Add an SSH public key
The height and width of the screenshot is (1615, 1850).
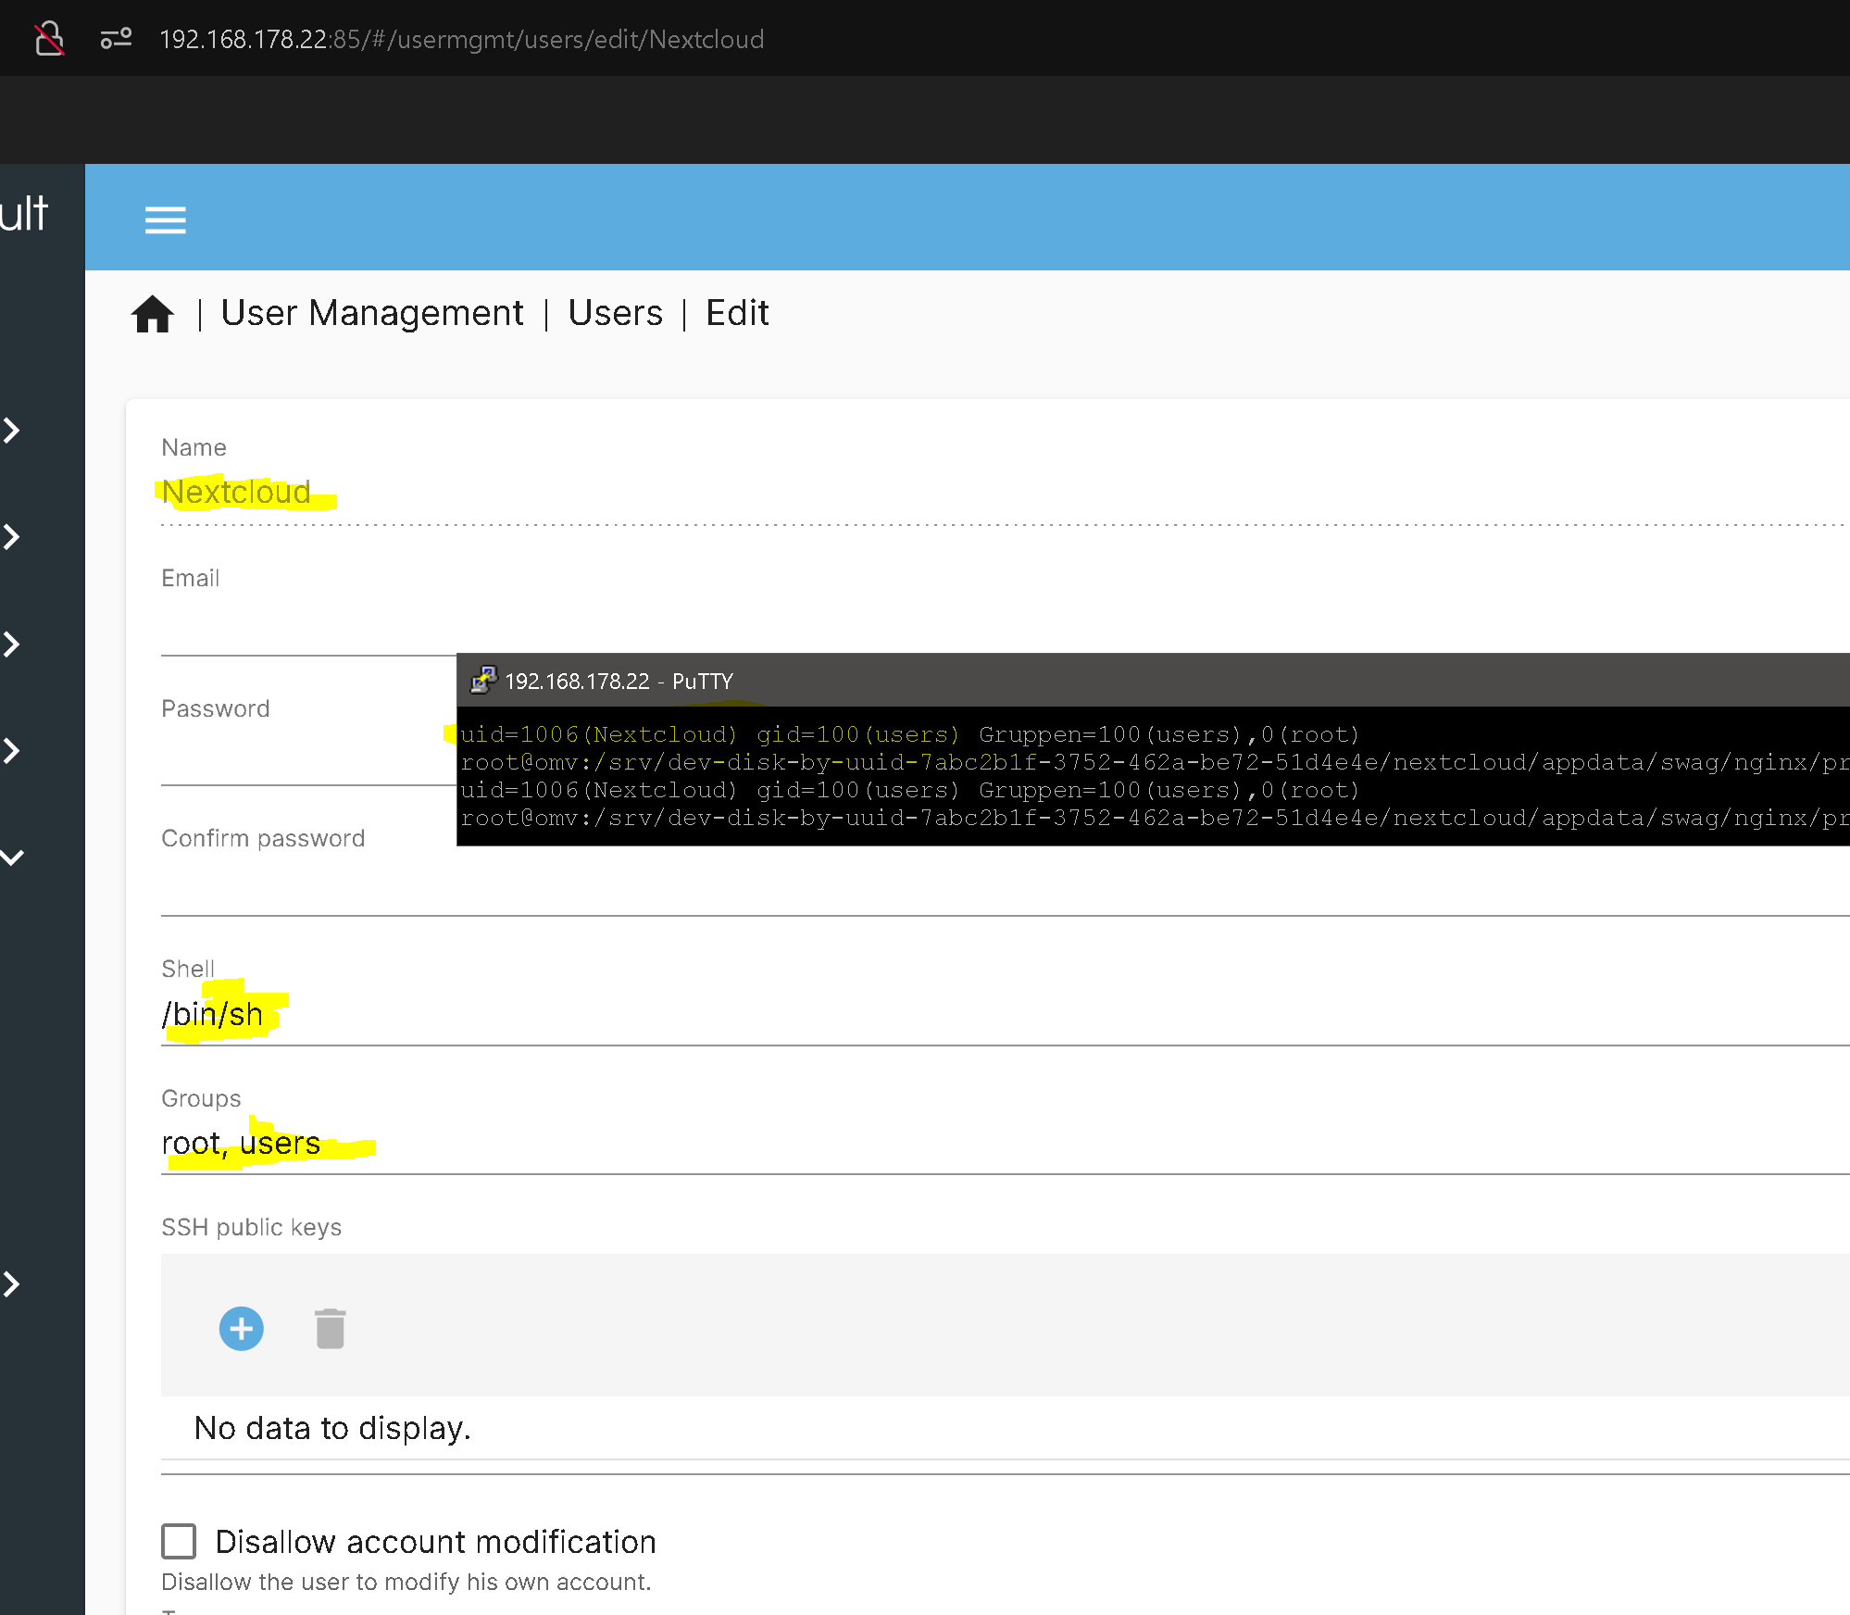click(x=241, y=1329)
